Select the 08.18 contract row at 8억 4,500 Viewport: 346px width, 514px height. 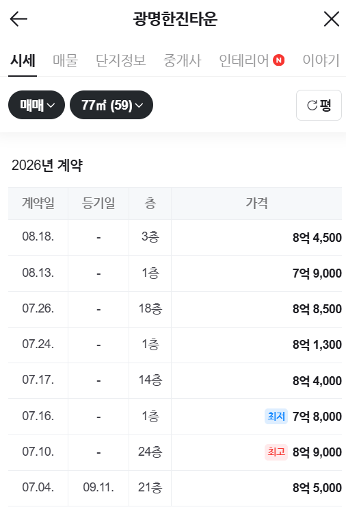click(175, 237)
